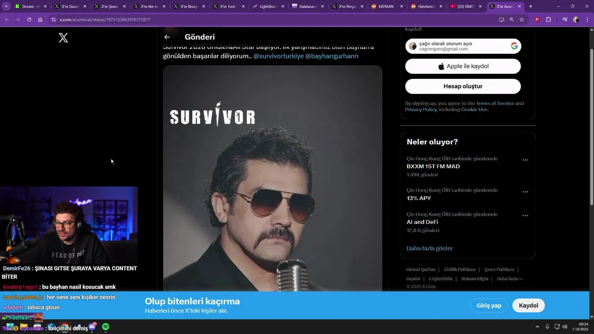
Task: Switch to the Hatırlatma tab
Action: [426, 6]
